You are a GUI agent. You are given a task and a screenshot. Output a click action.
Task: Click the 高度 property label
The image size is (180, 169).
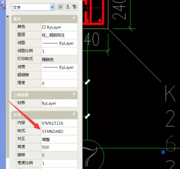21,147
